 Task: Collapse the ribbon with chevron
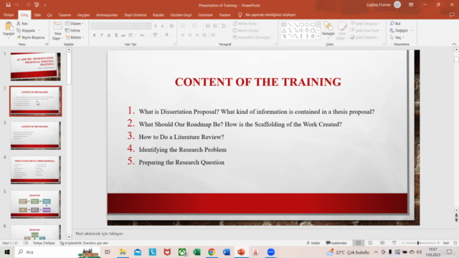pyautogui.click(x=454, y=44)
